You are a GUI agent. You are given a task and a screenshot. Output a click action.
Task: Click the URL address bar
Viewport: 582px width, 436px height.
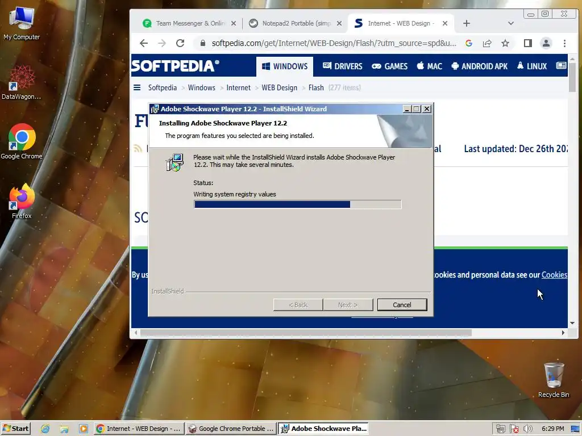point(334,43)
